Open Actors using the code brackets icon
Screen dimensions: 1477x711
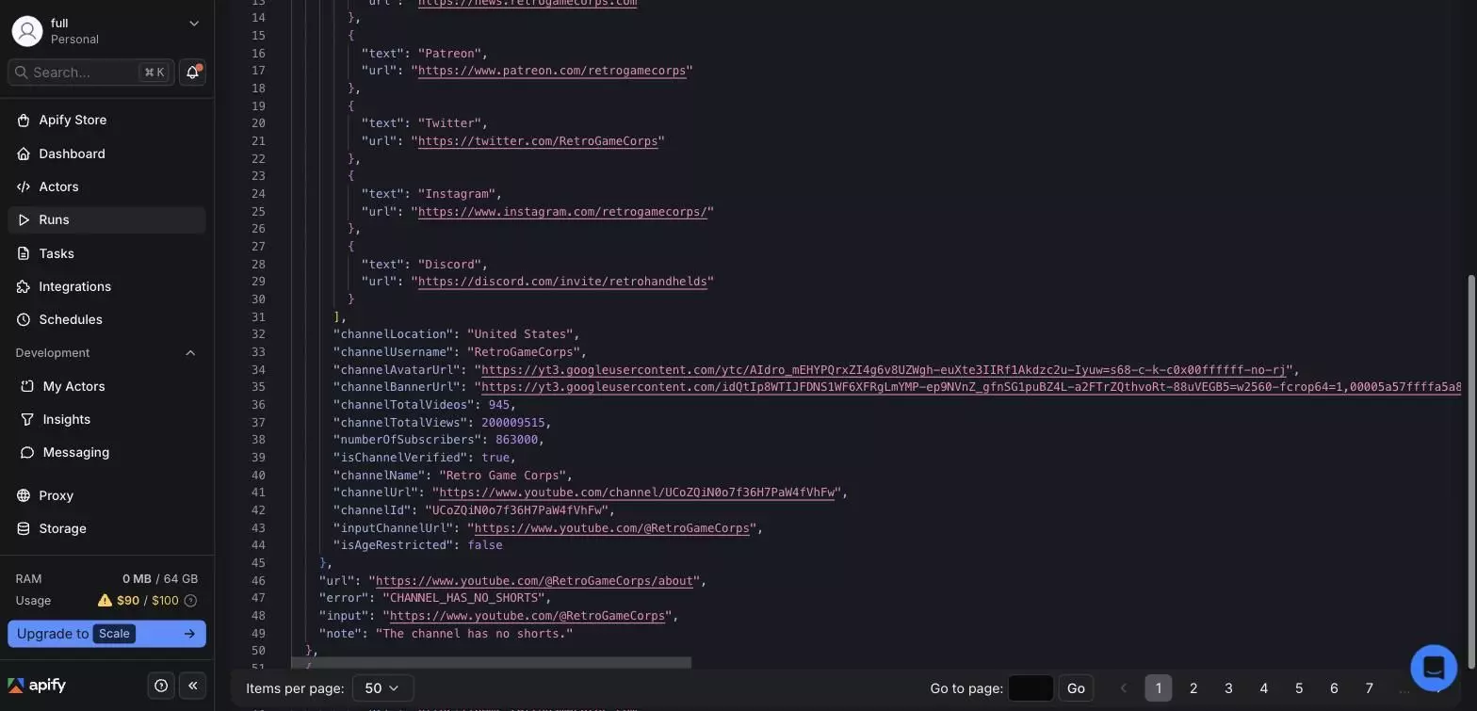[x=24, y=186]
